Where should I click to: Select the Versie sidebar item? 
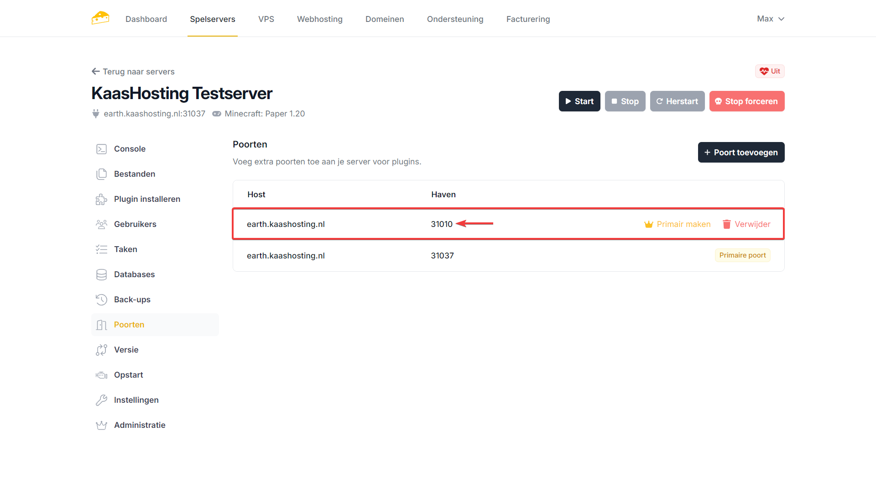click(126, 350)
